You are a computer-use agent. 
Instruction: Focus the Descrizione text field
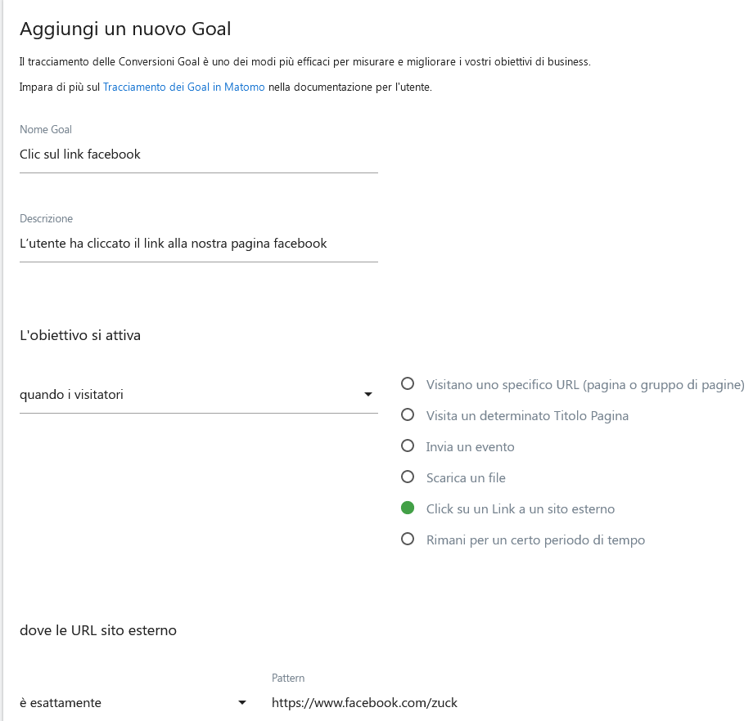pyautogui.click(x=198, y=244)
